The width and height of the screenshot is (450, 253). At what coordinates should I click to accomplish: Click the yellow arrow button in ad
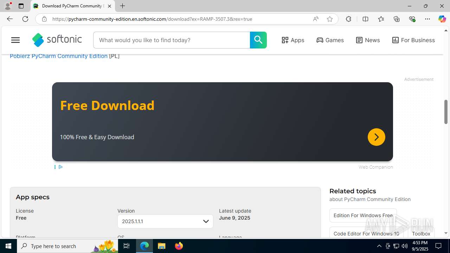pos(376,137)
